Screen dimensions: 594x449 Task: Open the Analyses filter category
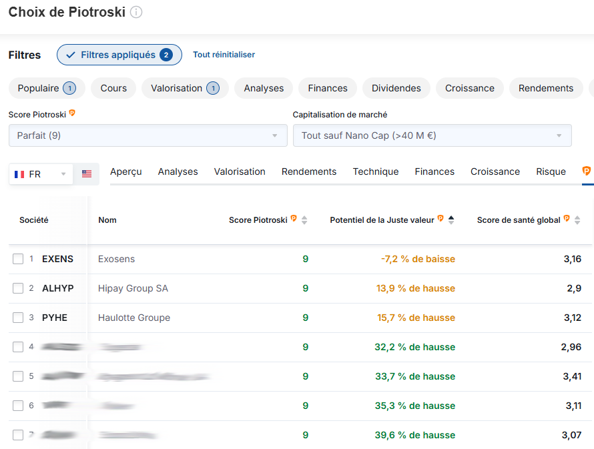pyautogui.click(x=264, y=88)
